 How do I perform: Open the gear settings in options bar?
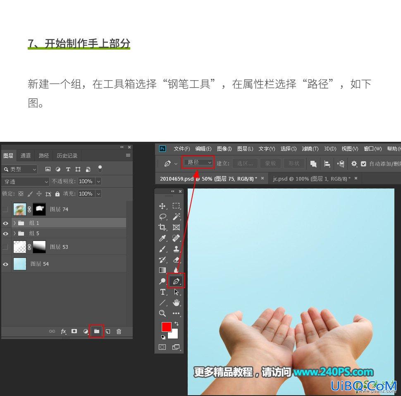pos(354,164)
